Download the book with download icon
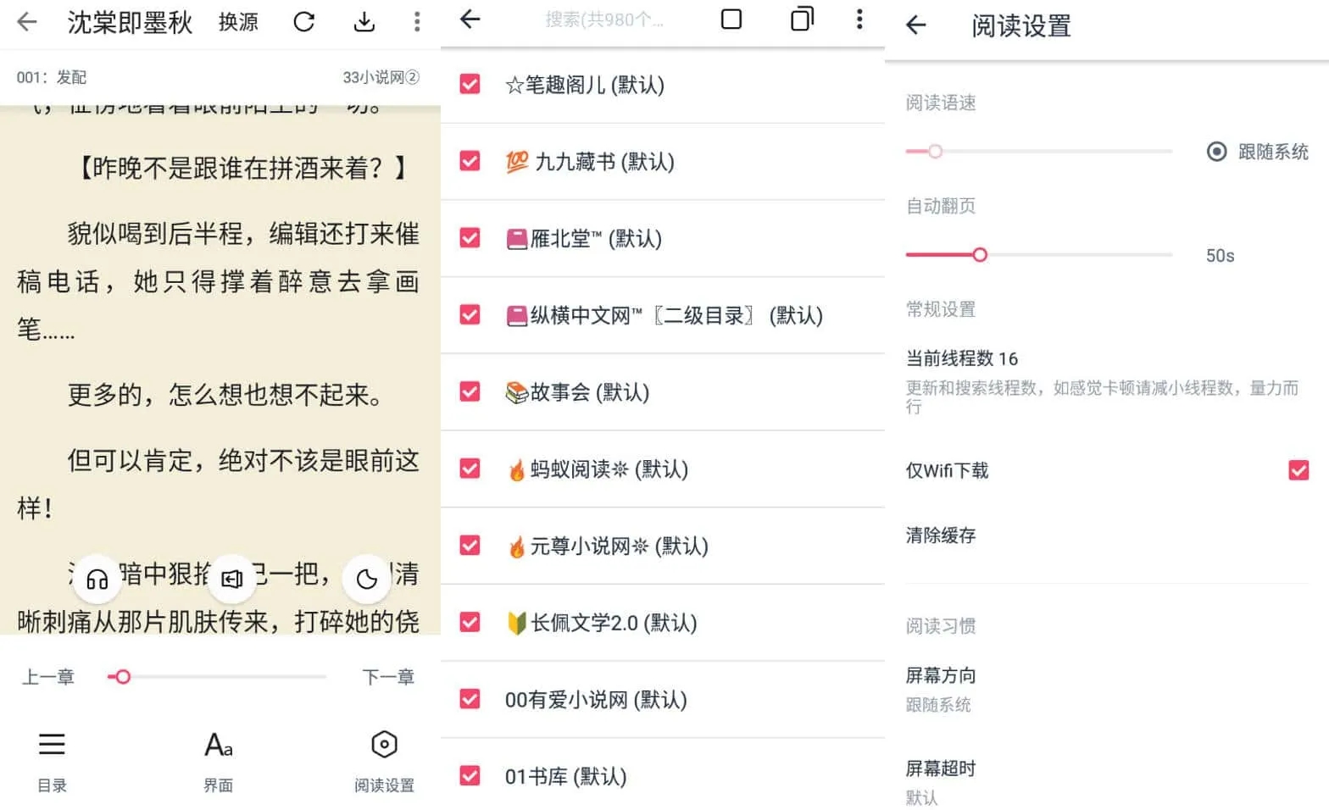The image size is (1329, 810). [x=364, y=22]
